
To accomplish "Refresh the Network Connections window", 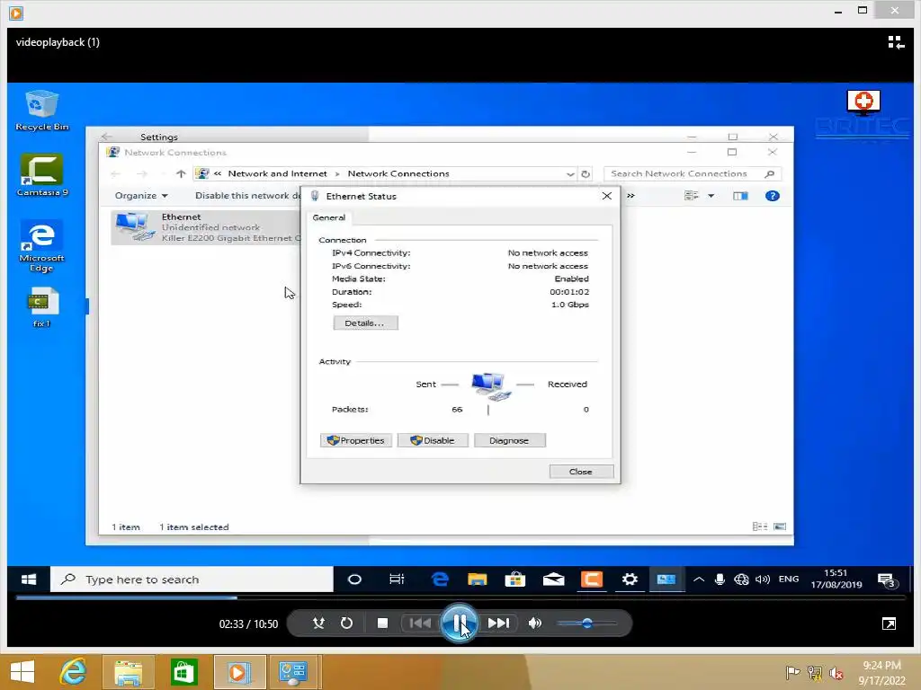I will coord(586,174).
